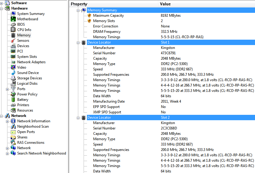The height and width of the screenshot is (173, 255).
Task: Select Logical Disks tree item
Action: click(x=27, y=84)
